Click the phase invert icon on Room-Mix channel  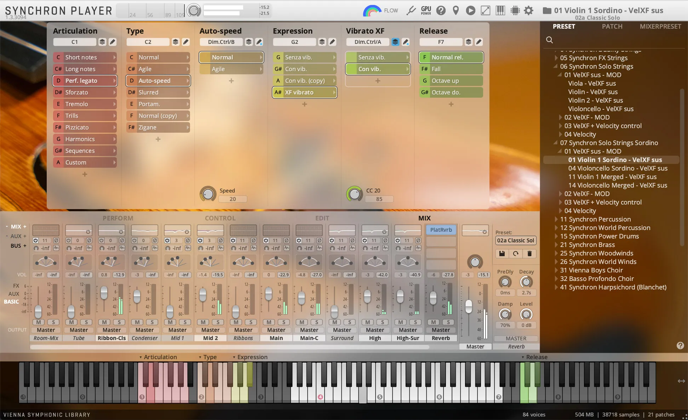tap(56, 240)
